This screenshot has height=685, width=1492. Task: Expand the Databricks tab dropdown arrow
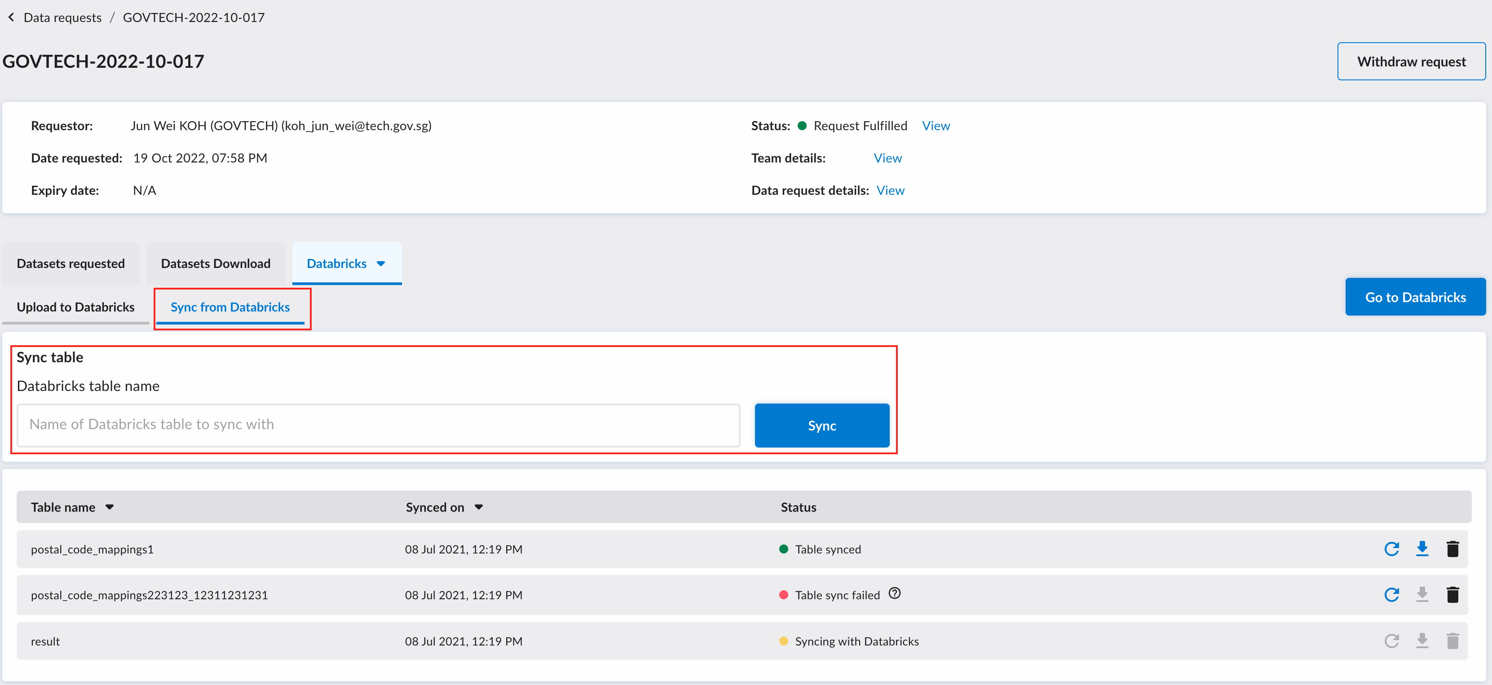coord(381,263)
